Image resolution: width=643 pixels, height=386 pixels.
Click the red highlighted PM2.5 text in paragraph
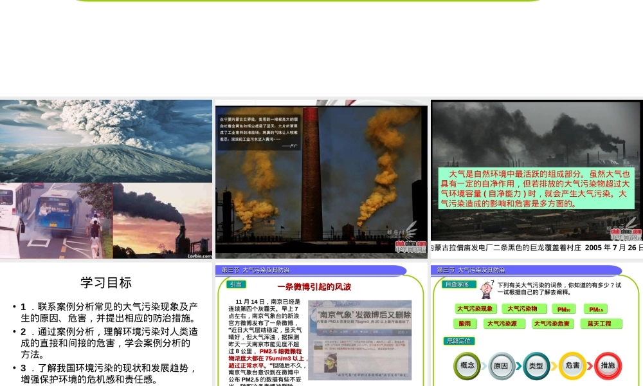tap(267, 358)
